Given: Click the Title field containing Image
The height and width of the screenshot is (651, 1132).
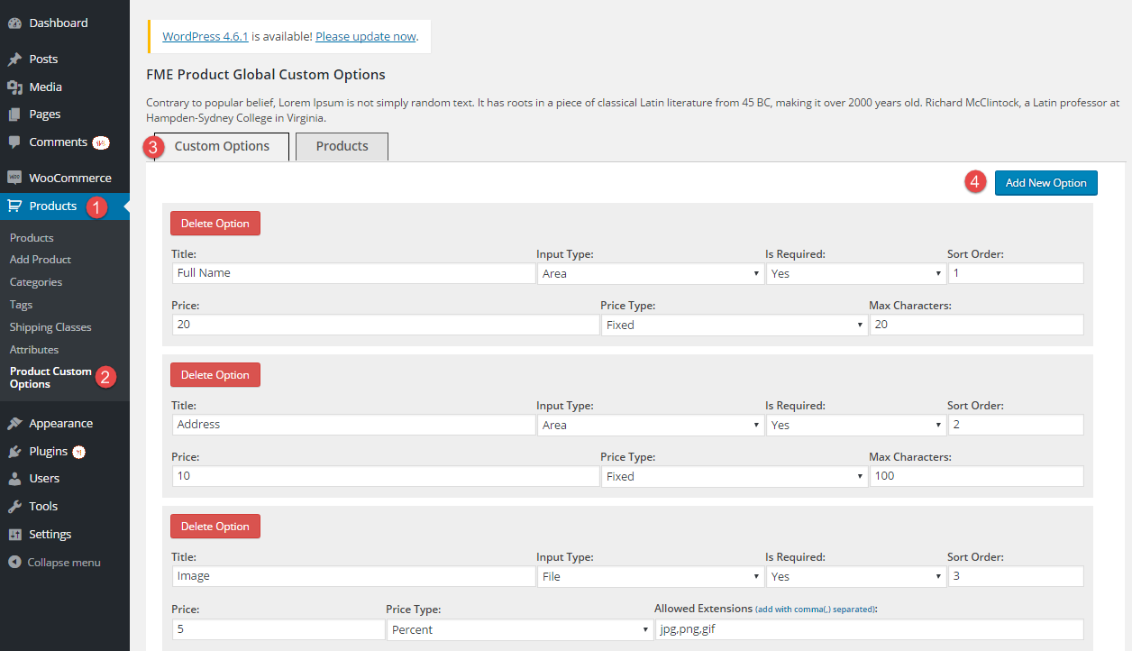Looking at the screenshot, I should pyautogui.click(x=353, y=576).
